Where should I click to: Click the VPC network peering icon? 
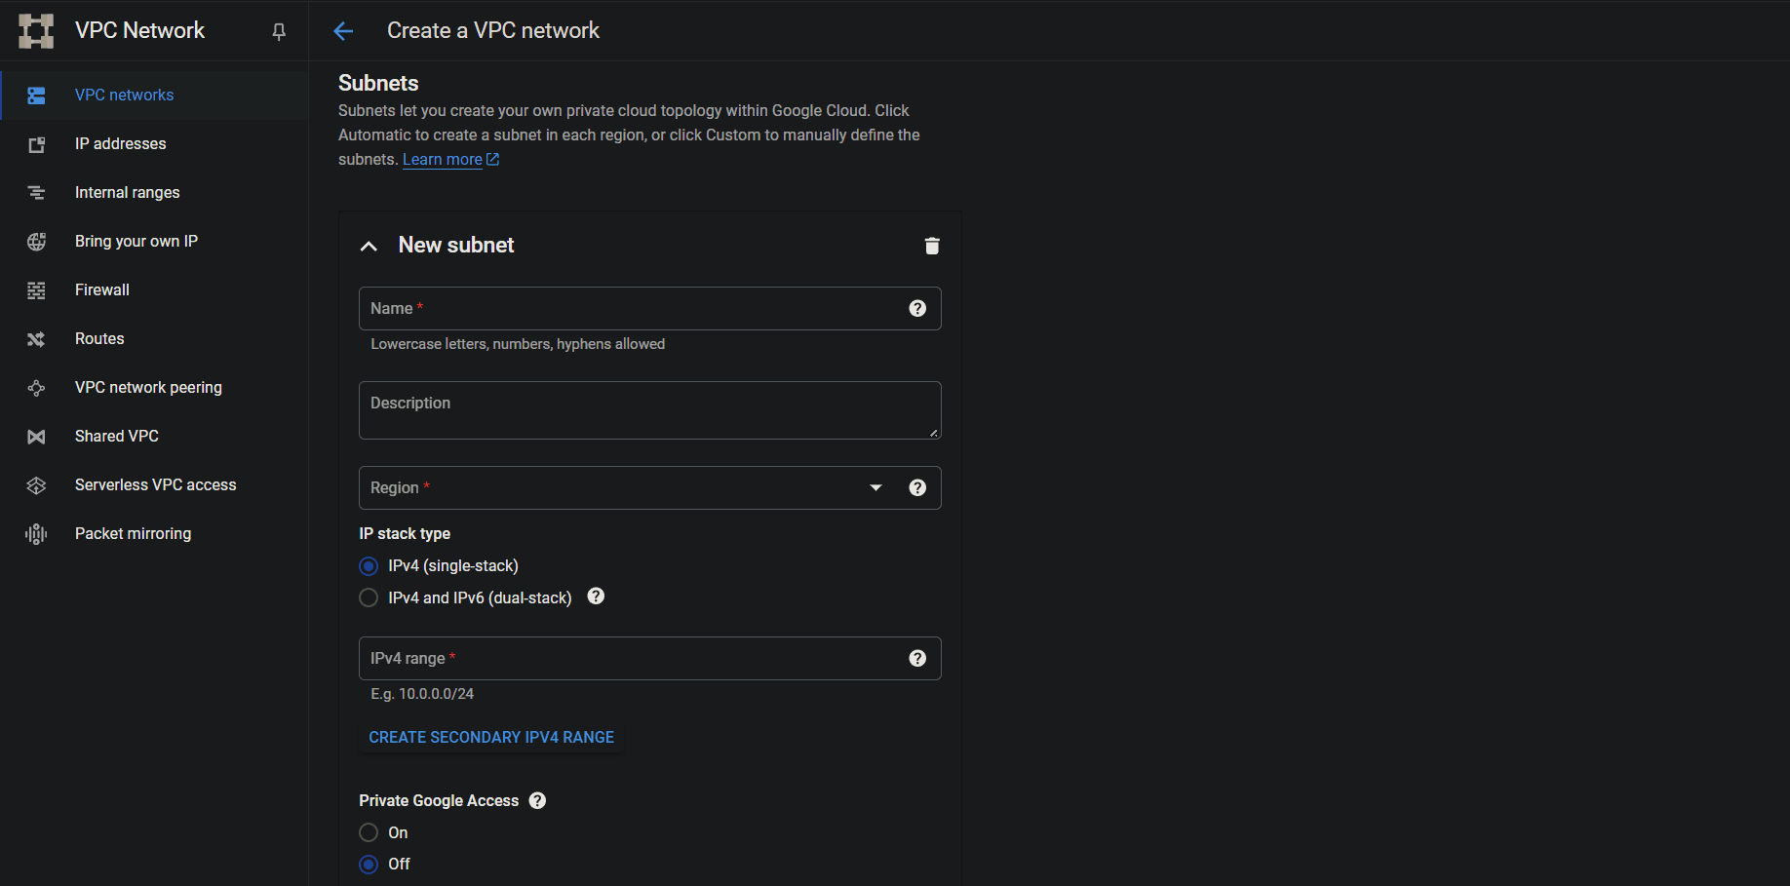(x=36, y=388)
